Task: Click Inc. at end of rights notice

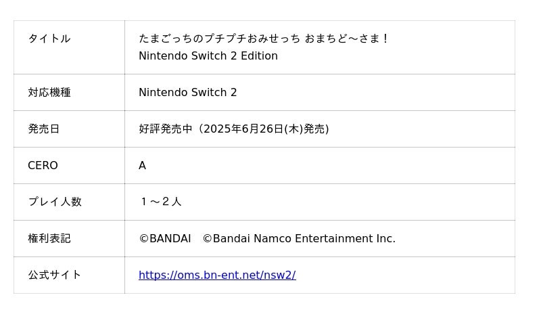Action: coord(386,238)
